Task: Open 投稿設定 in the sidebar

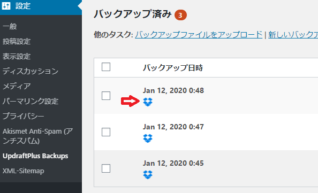Action: (x=17, y=41)
